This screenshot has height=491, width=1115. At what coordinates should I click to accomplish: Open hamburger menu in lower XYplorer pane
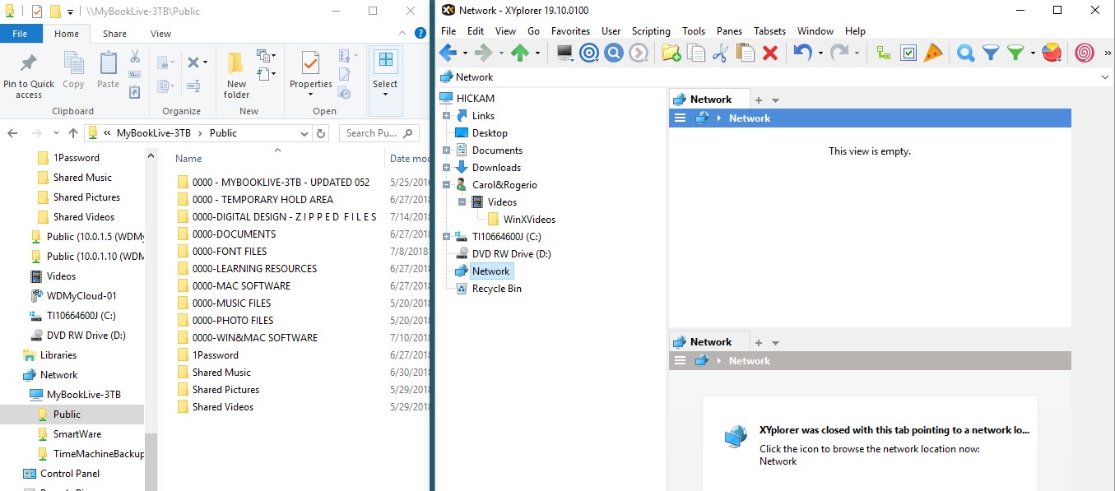(x=680, y=361)
